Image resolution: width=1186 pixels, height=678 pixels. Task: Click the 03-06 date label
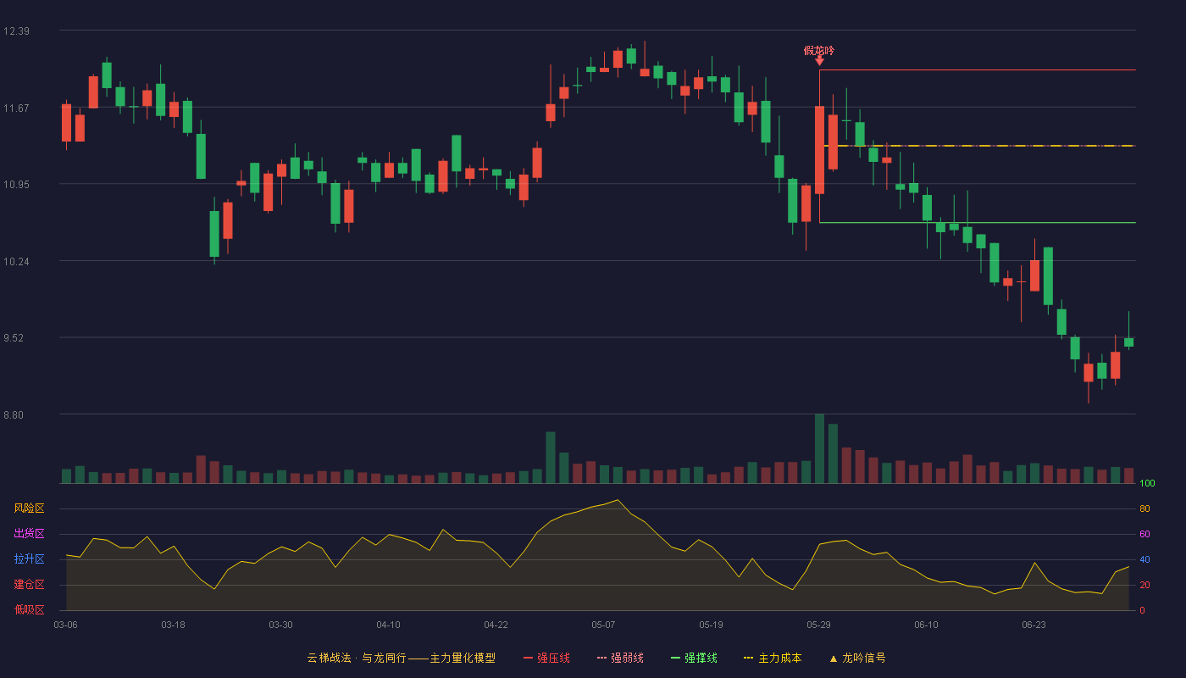pos(65,625)
